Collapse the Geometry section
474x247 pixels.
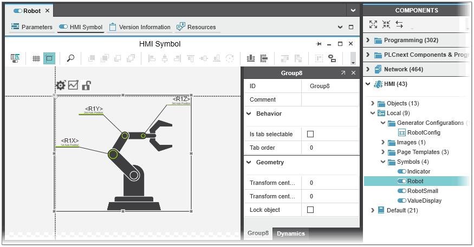pyautogui.click(x=249, y=162)
